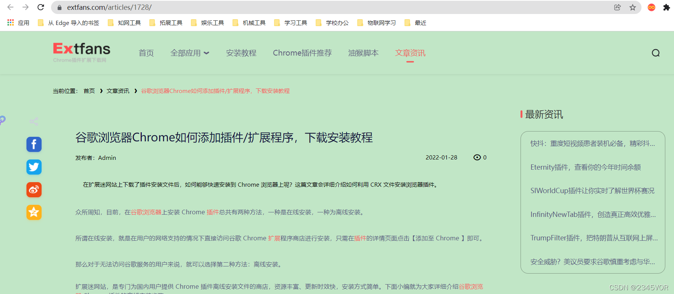Viewport: 674px width, 294px height.
Task: Click the red article title breadcrumb
Action: coord(215,91)
